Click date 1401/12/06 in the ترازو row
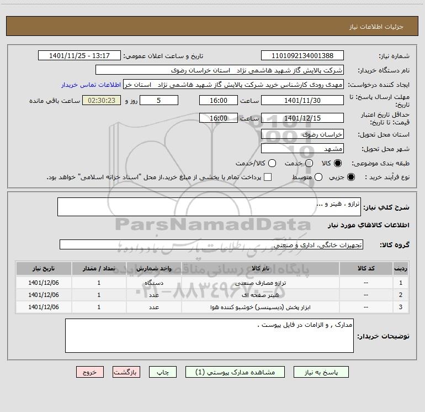The height and width of the screenshot is (412, 425). [x=44, y=283]
